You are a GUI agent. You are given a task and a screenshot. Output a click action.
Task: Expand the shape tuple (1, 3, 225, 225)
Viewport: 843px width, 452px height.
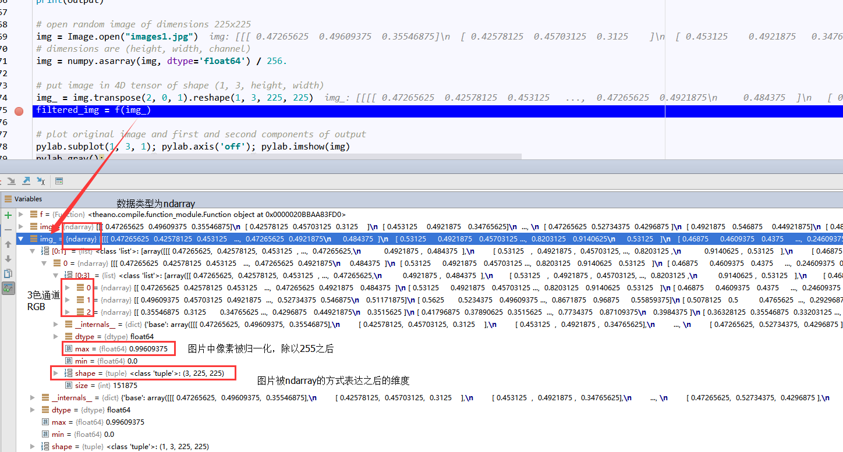(x=33, y=446)
